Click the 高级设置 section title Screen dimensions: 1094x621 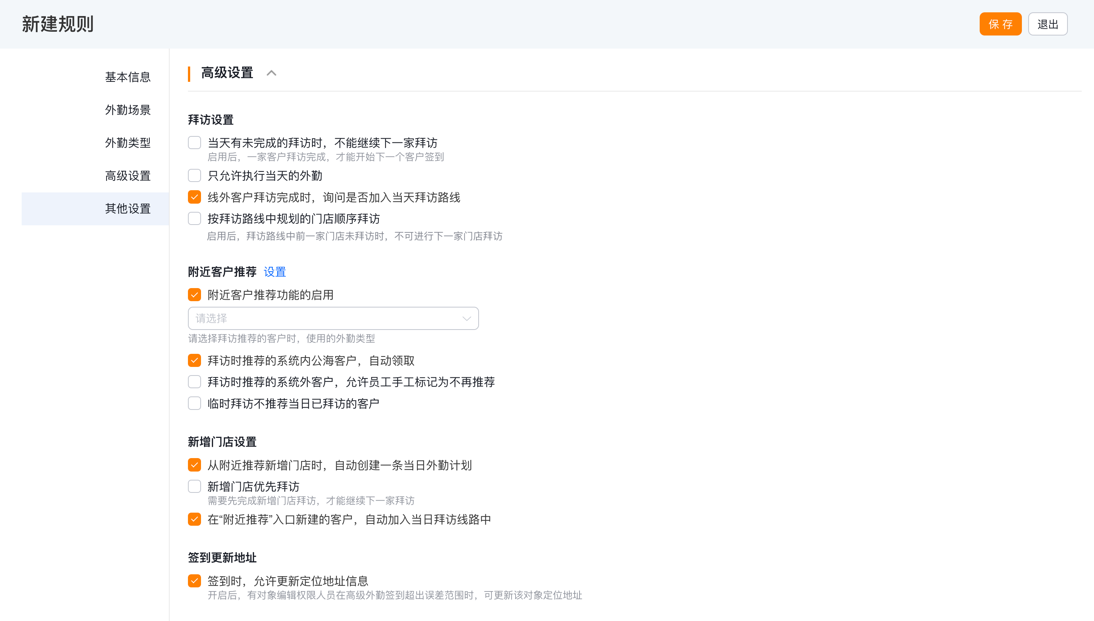pyautogui.click(x=227, y=73)
